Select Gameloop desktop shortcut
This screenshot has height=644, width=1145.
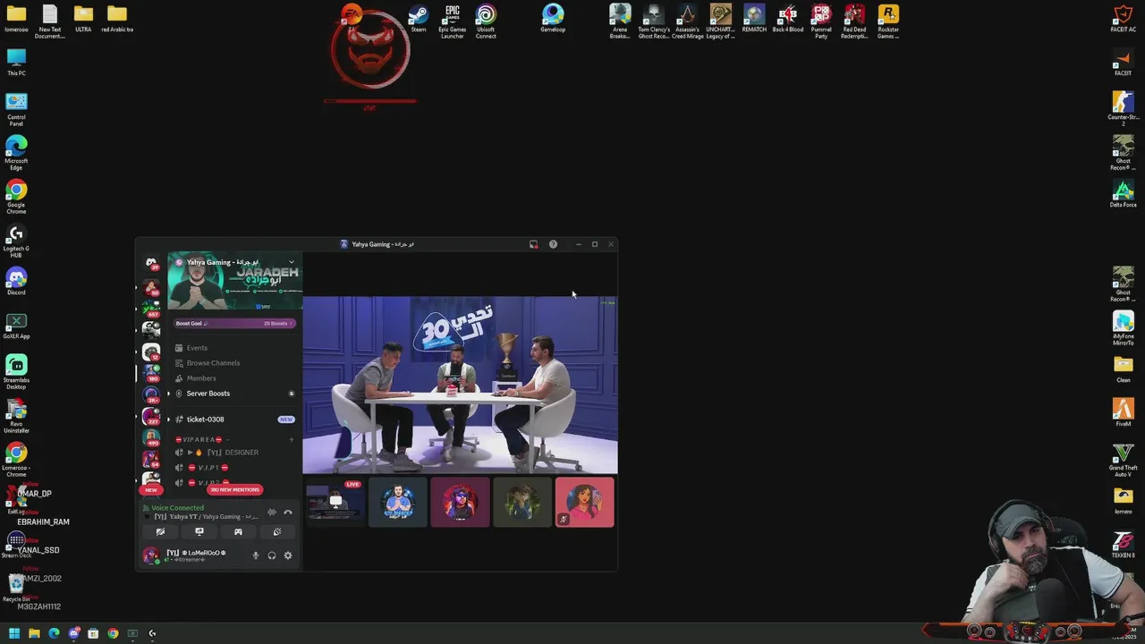(553, 19)
